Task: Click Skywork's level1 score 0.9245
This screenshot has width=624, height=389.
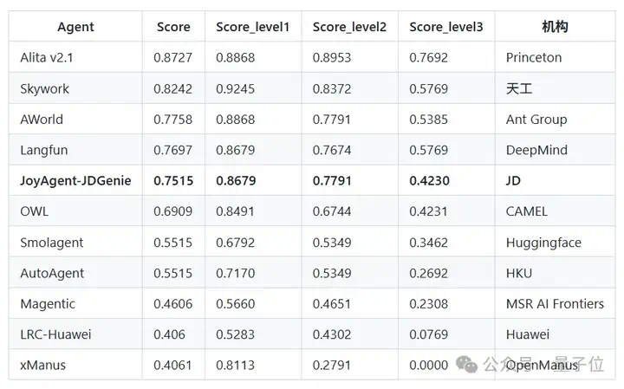Action: (x=235, y=88)
